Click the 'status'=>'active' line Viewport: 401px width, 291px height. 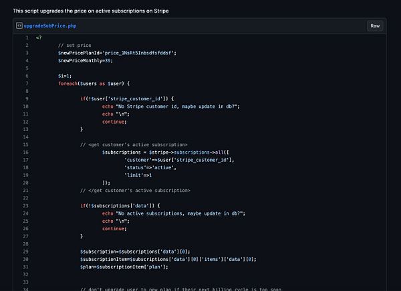coord(150,168)
